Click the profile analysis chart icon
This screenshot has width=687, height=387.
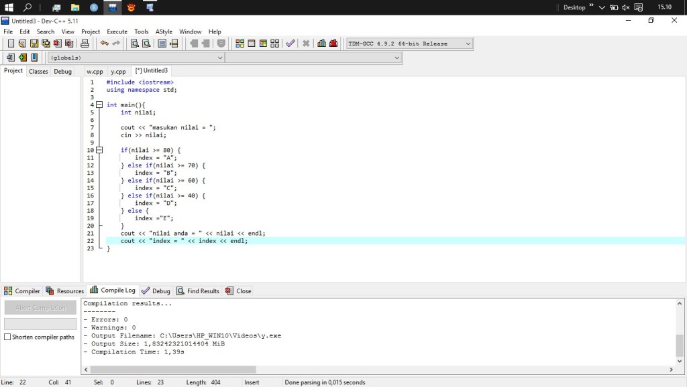pyautogui.click(x=322, y=44)
